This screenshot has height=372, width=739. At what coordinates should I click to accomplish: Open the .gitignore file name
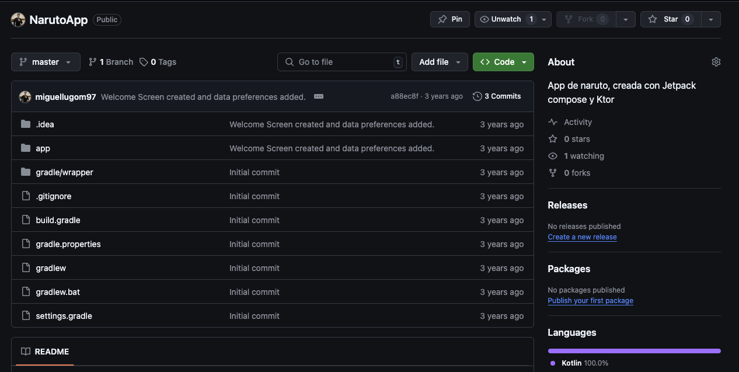(54, 196)
